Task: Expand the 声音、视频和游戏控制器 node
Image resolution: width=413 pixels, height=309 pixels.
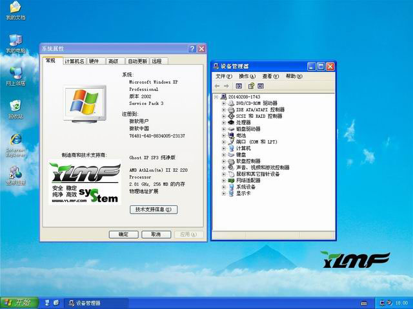Action: pyautogui.click(x=224, y=167)
